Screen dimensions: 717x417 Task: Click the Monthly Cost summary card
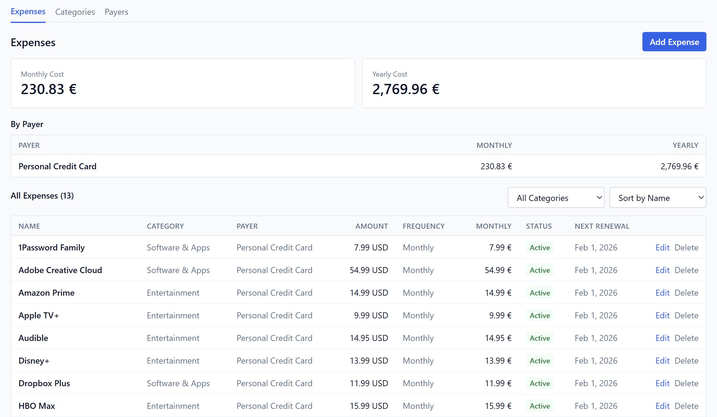tap(182, 83)
